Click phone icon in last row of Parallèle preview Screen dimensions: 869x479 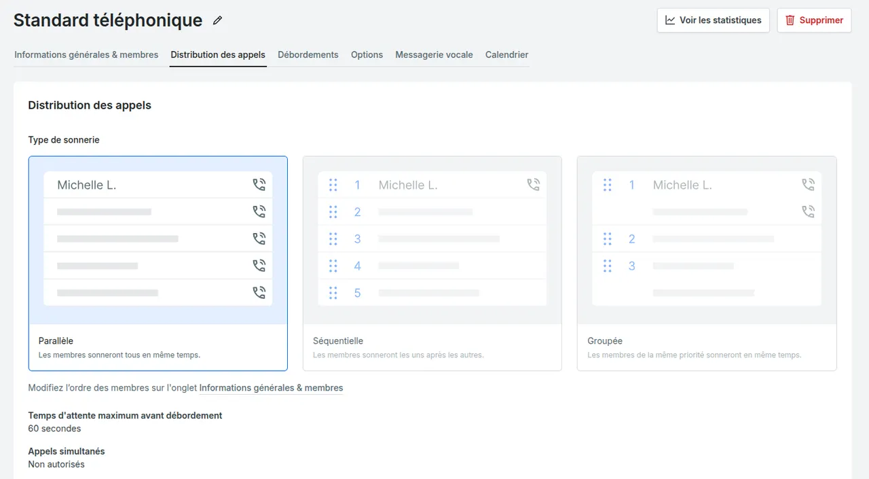pyautogui.click(x=259, y=293)
